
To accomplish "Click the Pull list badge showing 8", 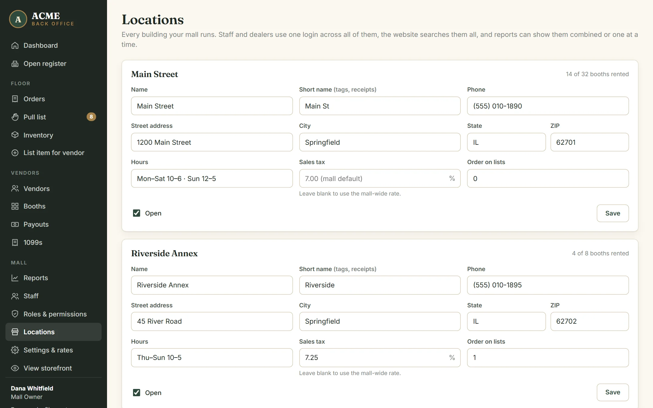I will click(x=91, y=117).
